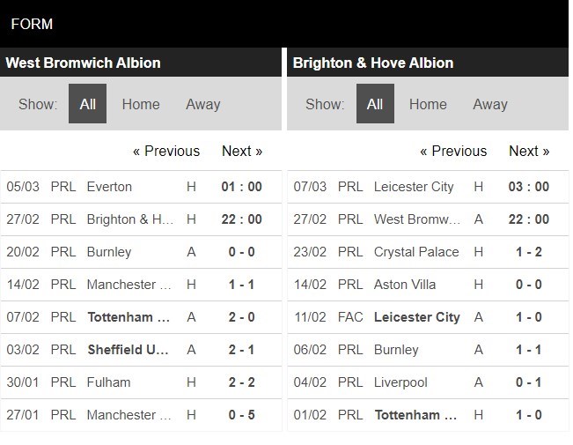Show West Bromwich Albion Away matches

(x=202, y=104)
